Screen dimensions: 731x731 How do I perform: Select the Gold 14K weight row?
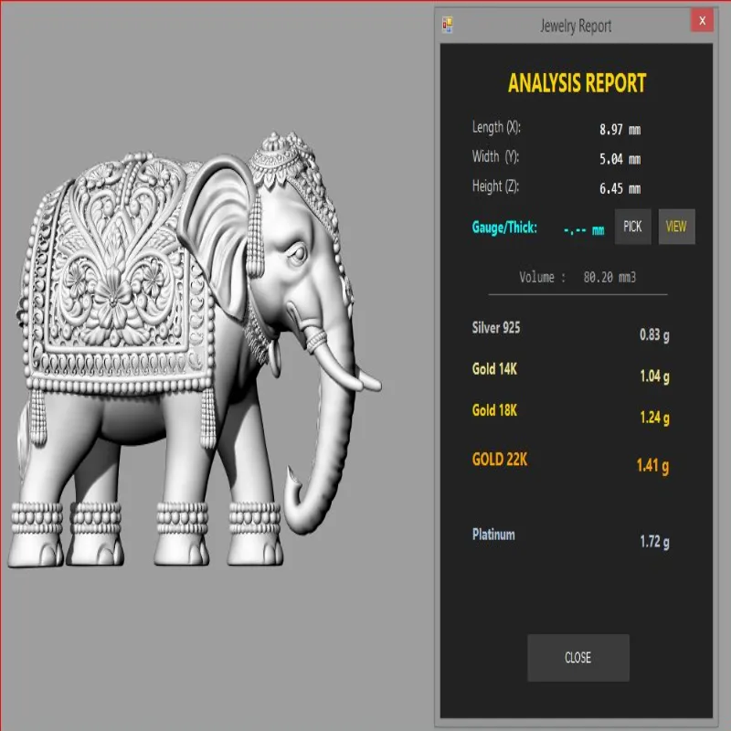coord(570,372)
